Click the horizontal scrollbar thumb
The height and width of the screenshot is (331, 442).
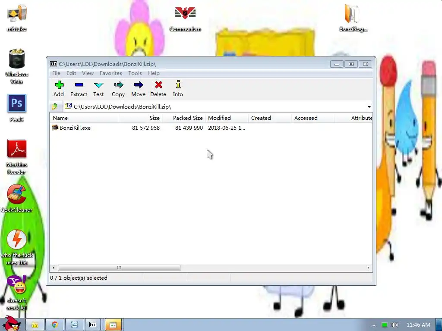tap(119, 268)
